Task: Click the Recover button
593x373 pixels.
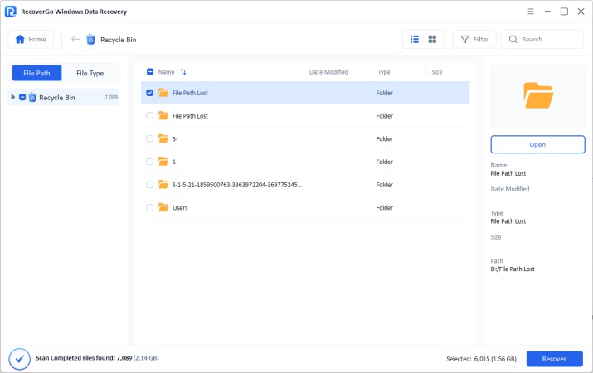Action: (554, 359)
